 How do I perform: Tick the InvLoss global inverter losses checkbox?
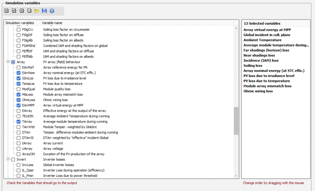point(19,165)
